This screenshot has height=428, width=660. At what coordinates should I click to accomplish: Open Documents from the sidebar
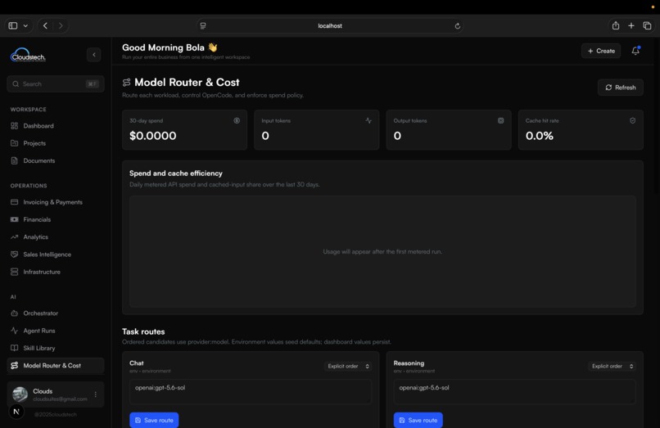coord(56,160)
